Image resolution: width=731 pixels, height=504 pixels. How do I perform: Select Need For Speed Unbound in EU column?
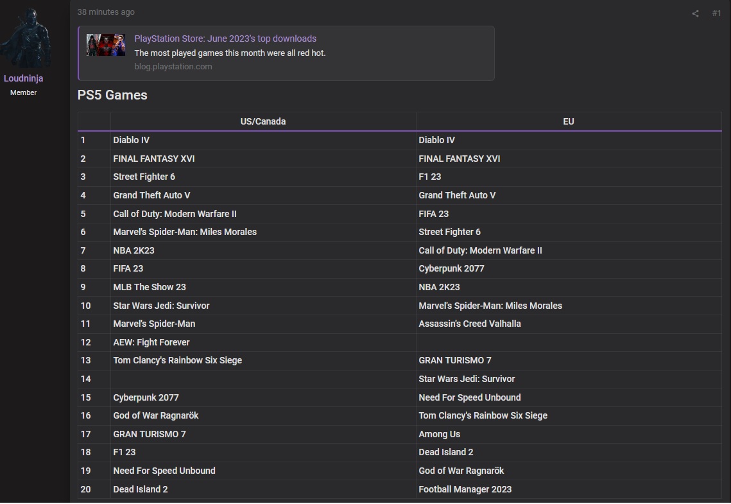469,397
